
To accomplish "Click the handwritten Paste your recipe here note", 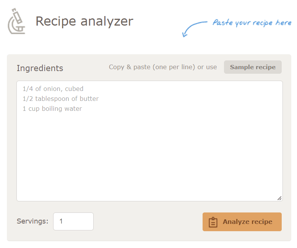I will [252, 23].
